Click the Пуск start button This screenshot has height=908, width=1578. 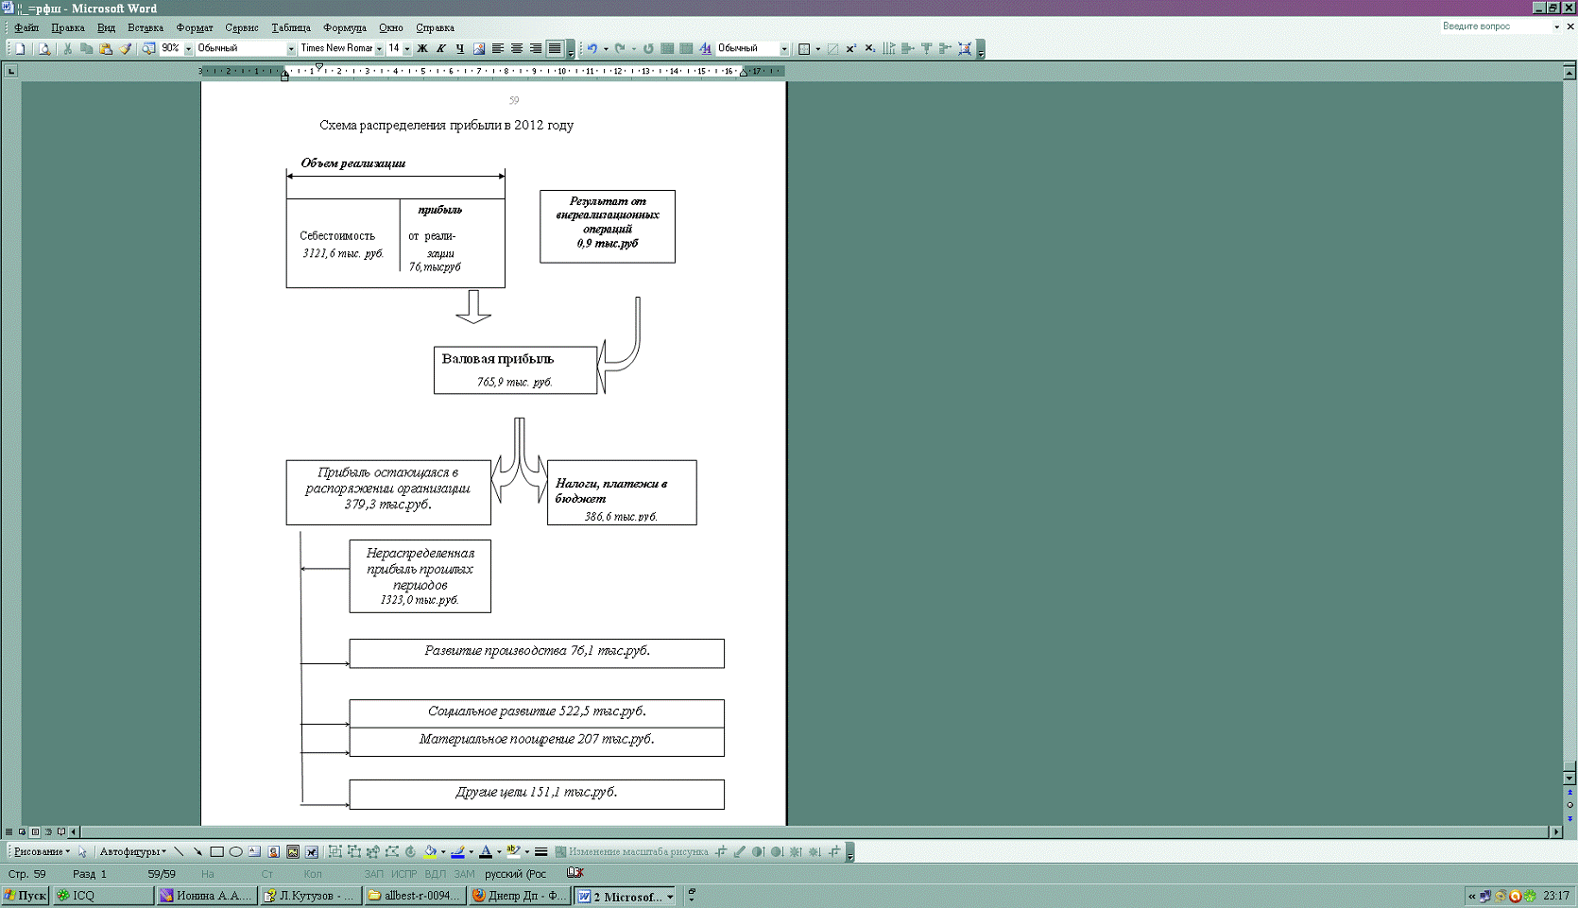[x=26, y=895]
